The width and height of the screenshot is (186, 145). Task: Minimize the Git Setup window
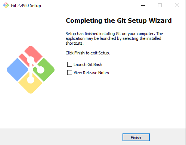click(x=143, y=5)
